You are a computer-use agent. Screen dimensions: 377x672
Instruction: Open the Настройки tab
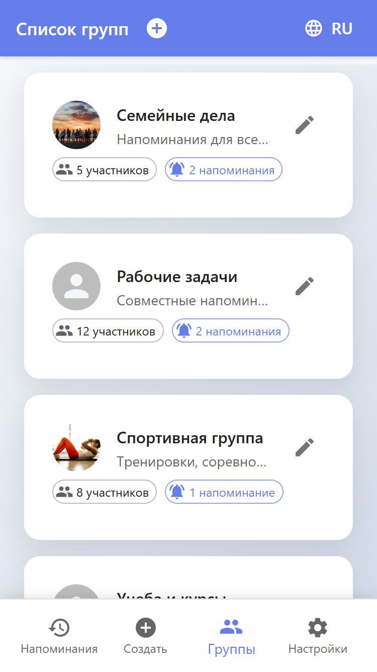[318, 637]
